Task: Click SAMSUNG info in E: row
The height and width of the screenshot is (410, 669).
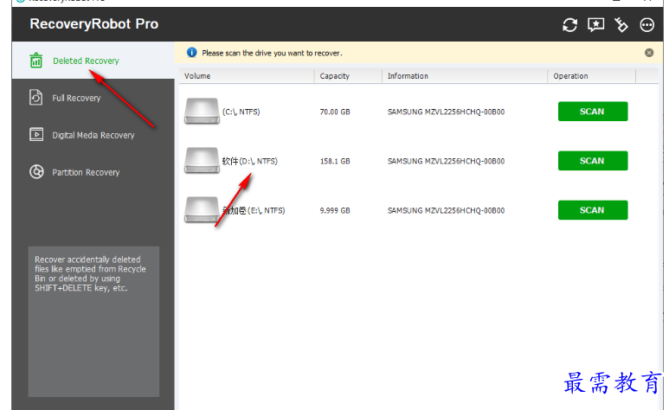Action: (x=446, y=210)
